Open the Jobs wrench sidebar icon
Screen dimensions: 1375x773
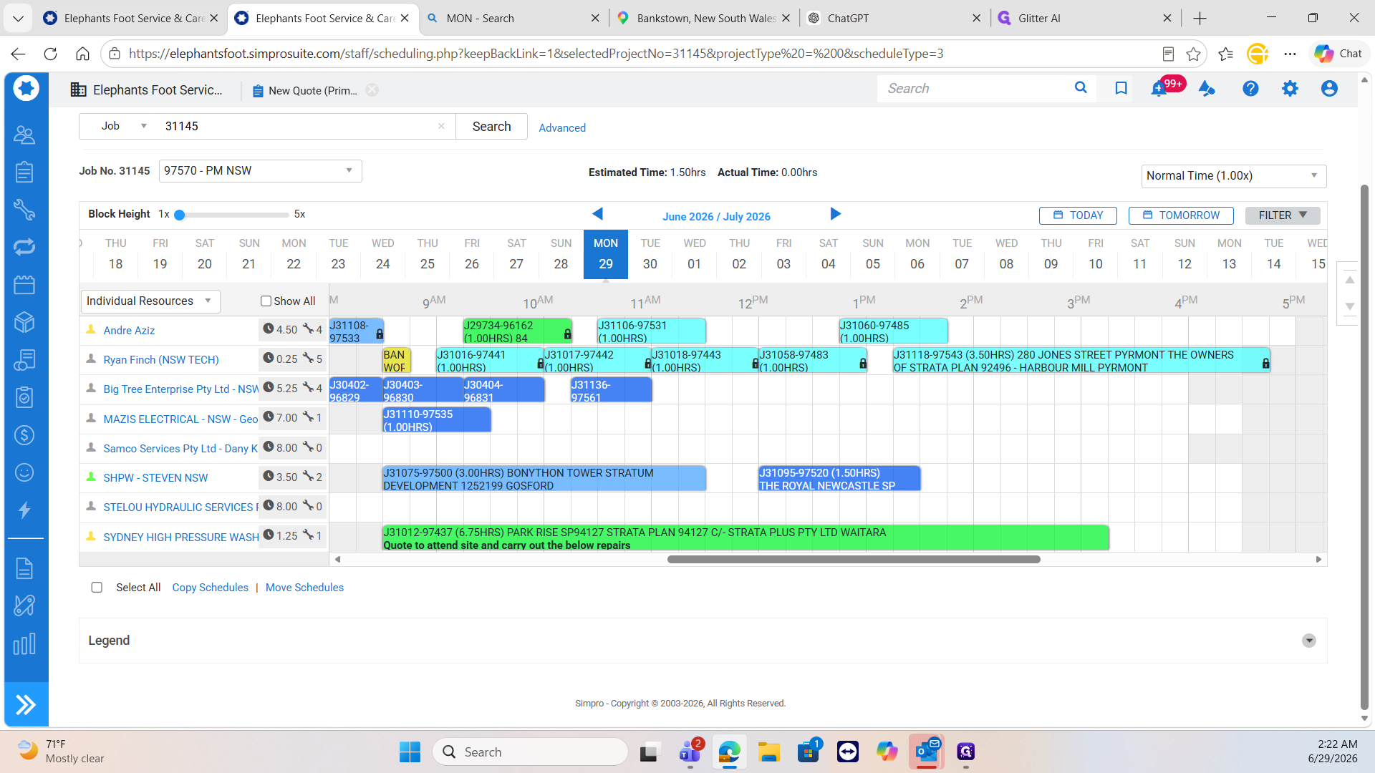(24, 210)
